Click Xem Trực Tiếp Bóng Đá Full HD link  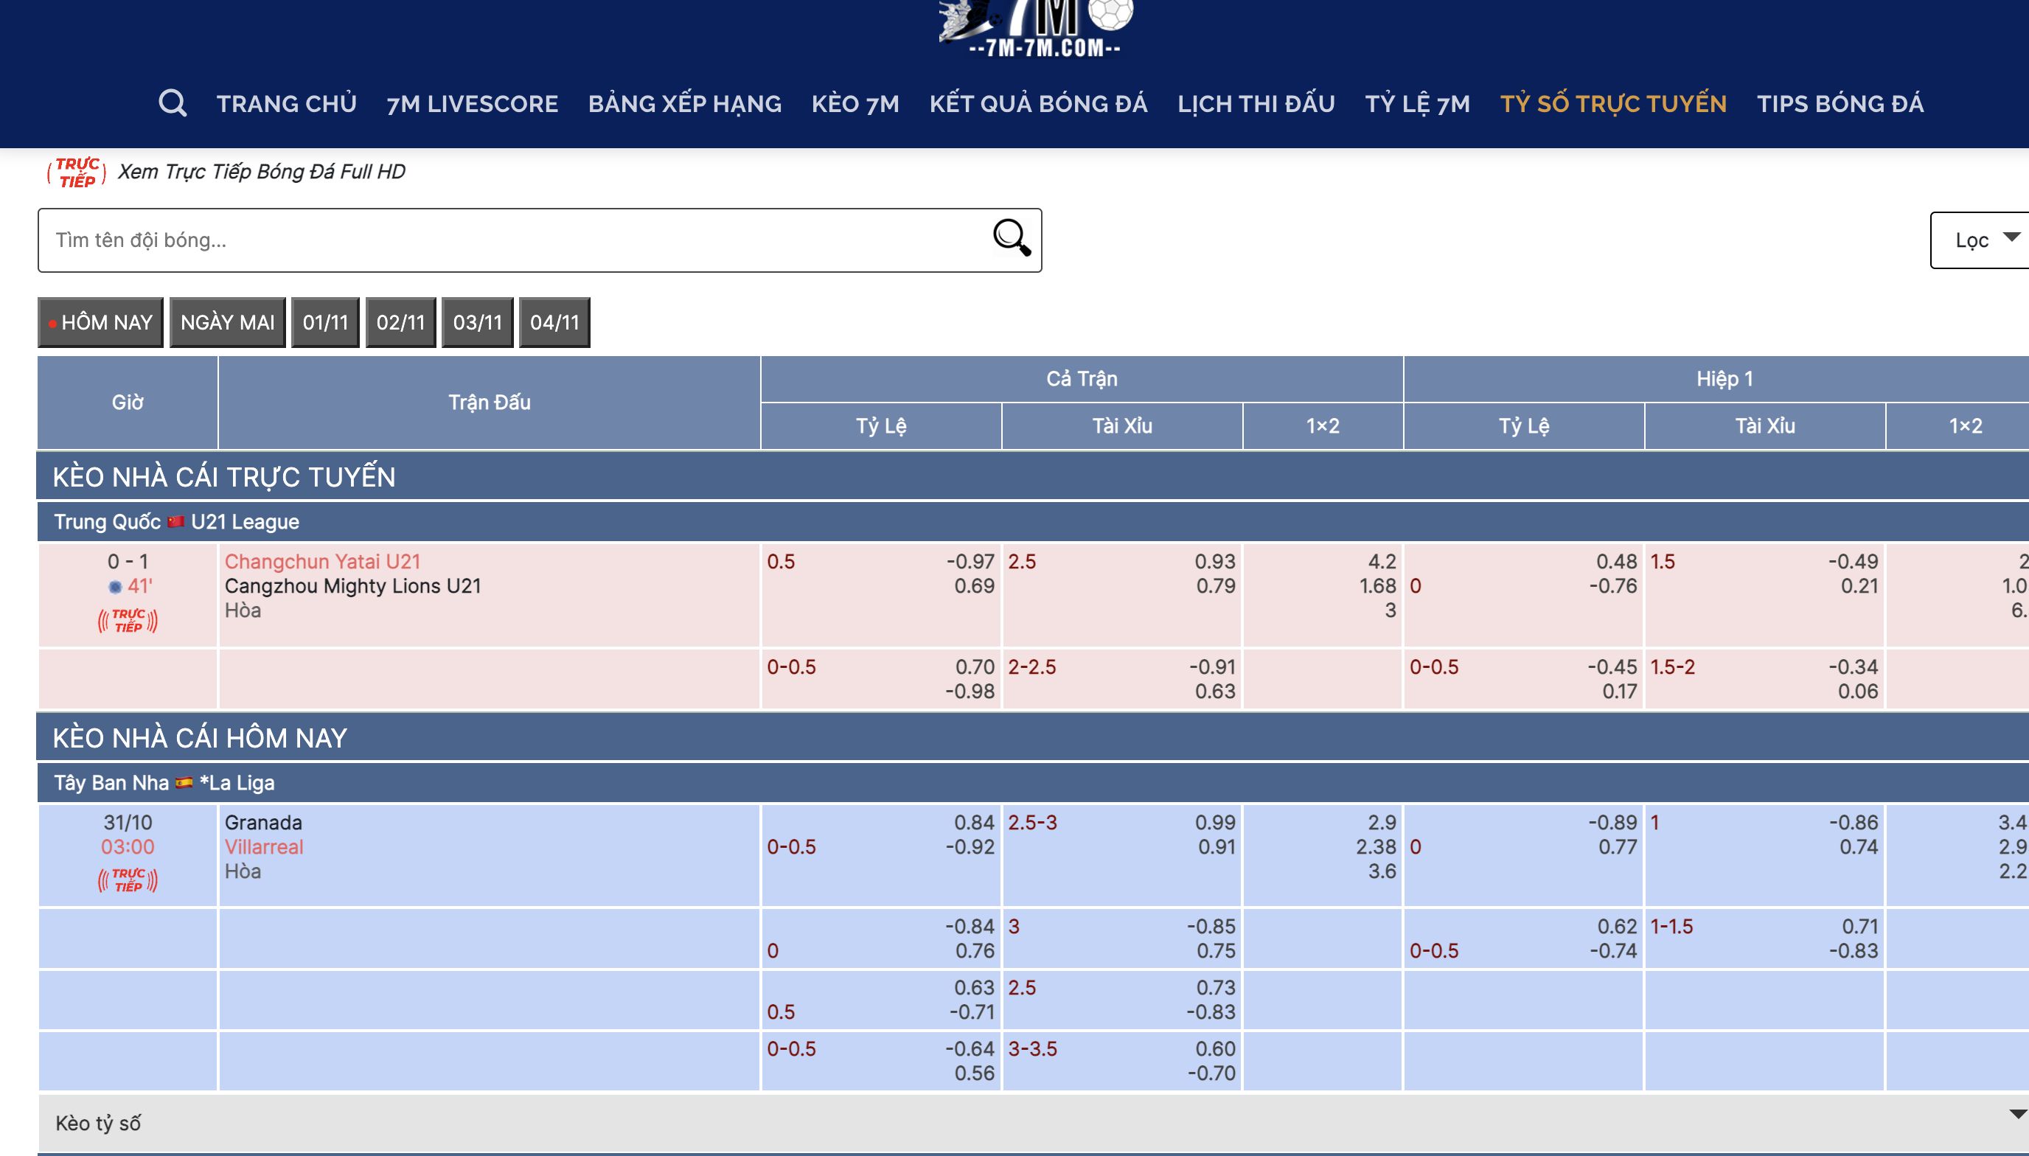[x=261, y=172]
